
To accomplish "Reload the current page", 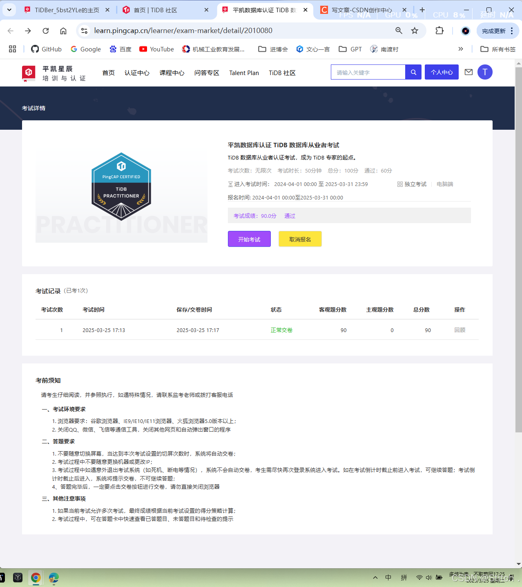I will coord(46,31).
